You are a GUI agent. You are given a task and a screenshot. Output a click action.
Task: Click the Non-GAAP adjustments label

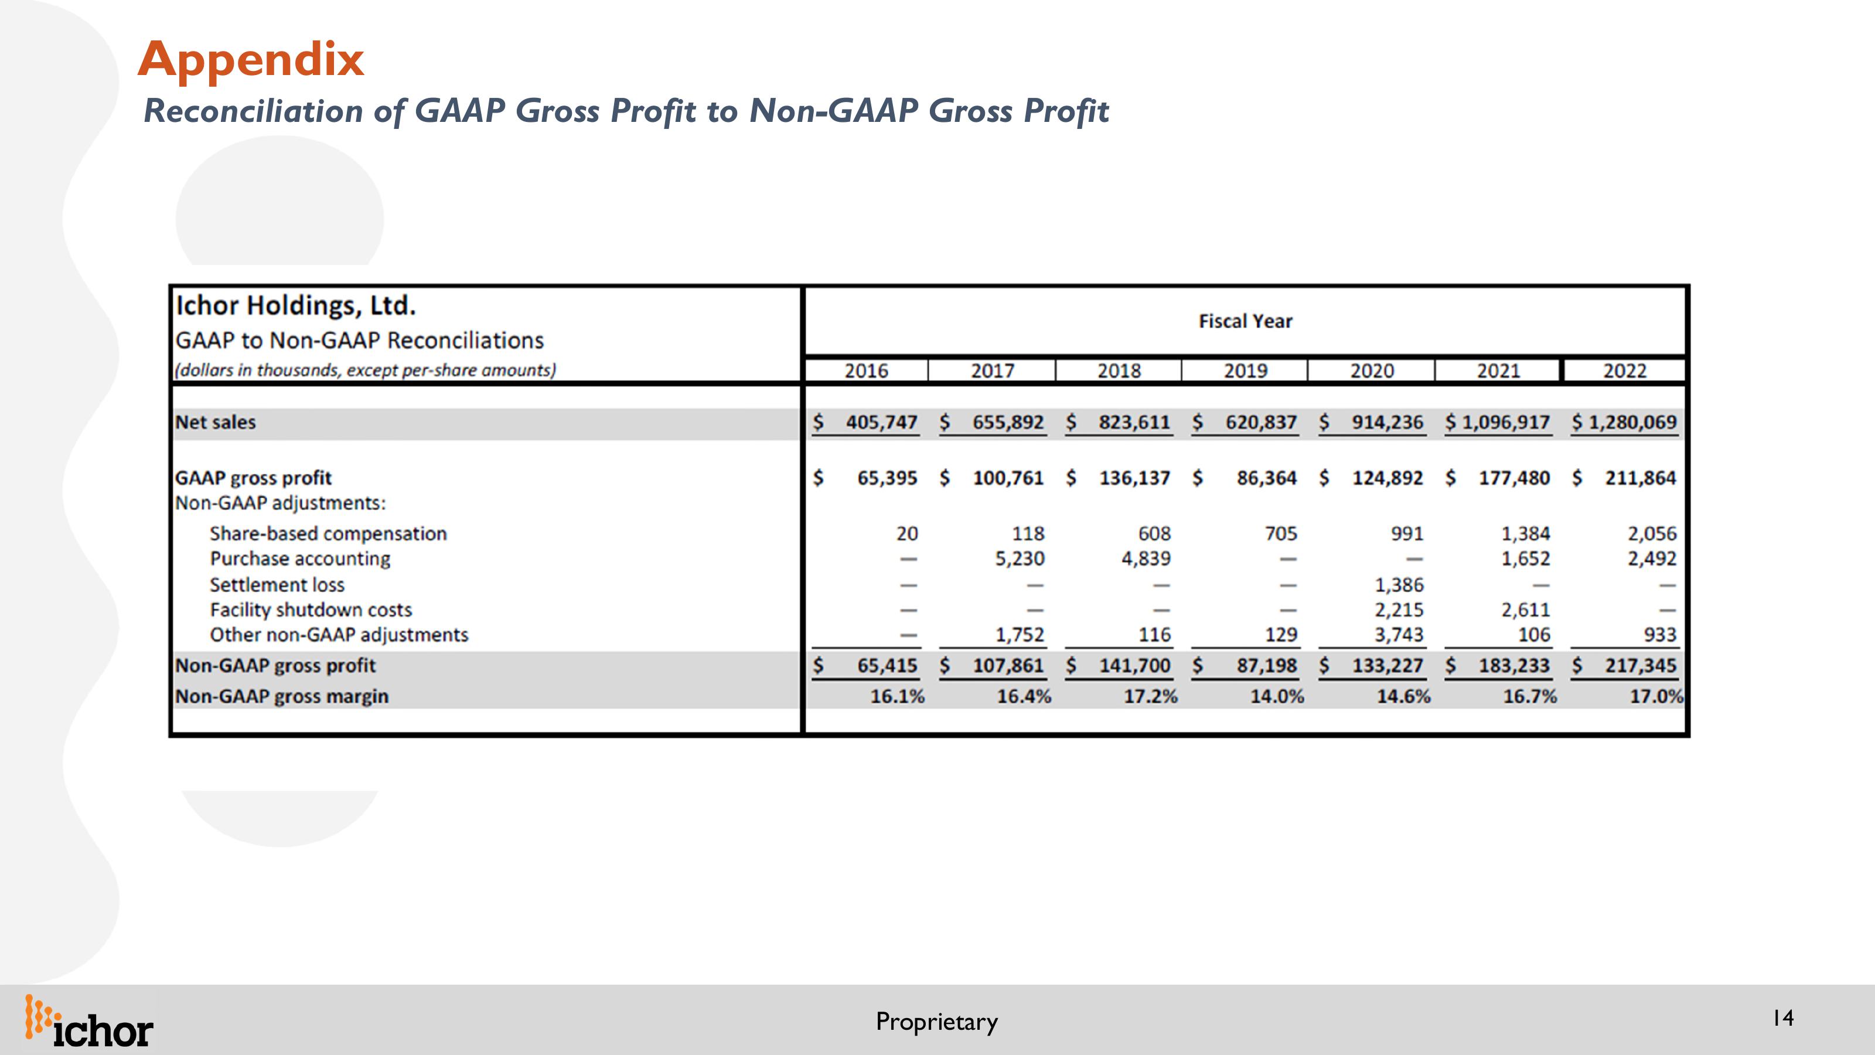click(x=281, y=503)
